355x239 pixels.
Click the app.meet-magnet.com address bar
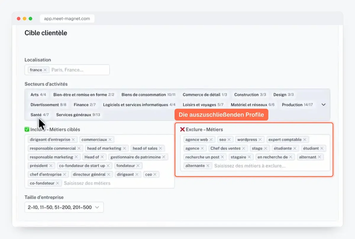67,19
